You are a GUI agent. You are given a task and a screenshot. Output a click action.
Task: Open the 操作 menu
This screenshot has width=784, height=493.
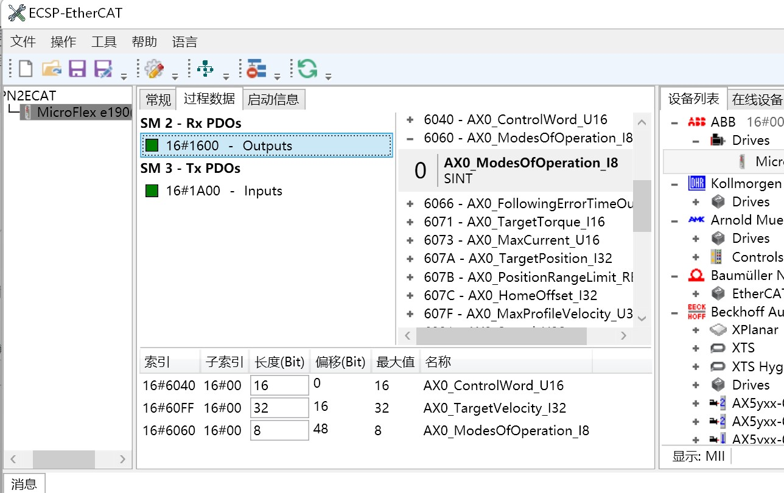(x=63, y=42)
